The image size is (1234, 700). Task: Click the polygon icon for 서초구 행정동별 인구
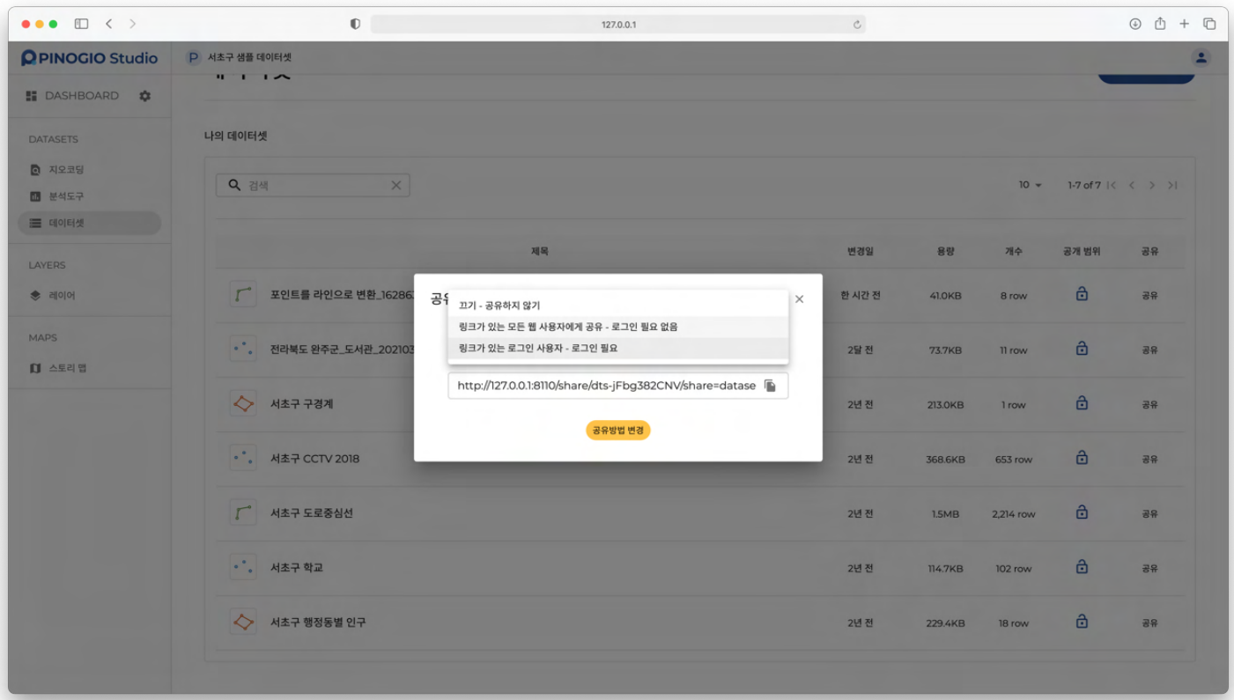(243, 622)
